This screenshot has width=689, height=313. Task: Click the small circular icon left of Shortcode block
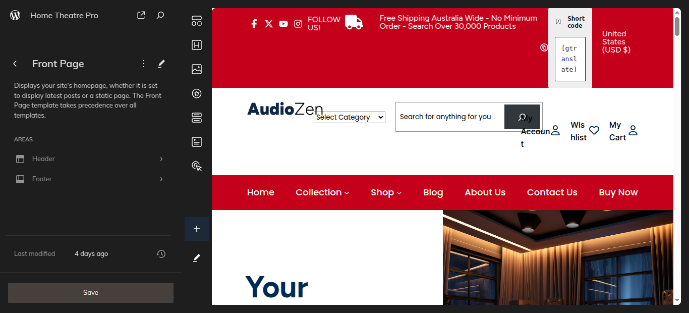(x=544, y=47)
